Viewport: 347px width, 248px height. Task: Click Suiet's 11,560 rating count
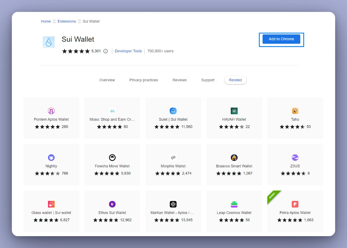pyautogui.click(x=187, y=127)
